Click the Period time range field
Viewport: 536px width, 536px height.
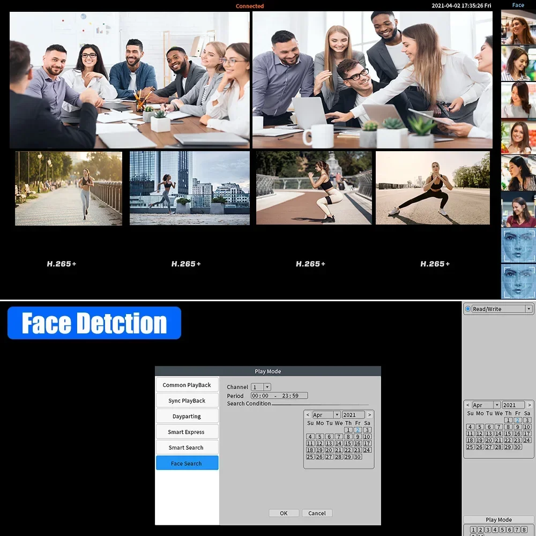pos(279,396)
